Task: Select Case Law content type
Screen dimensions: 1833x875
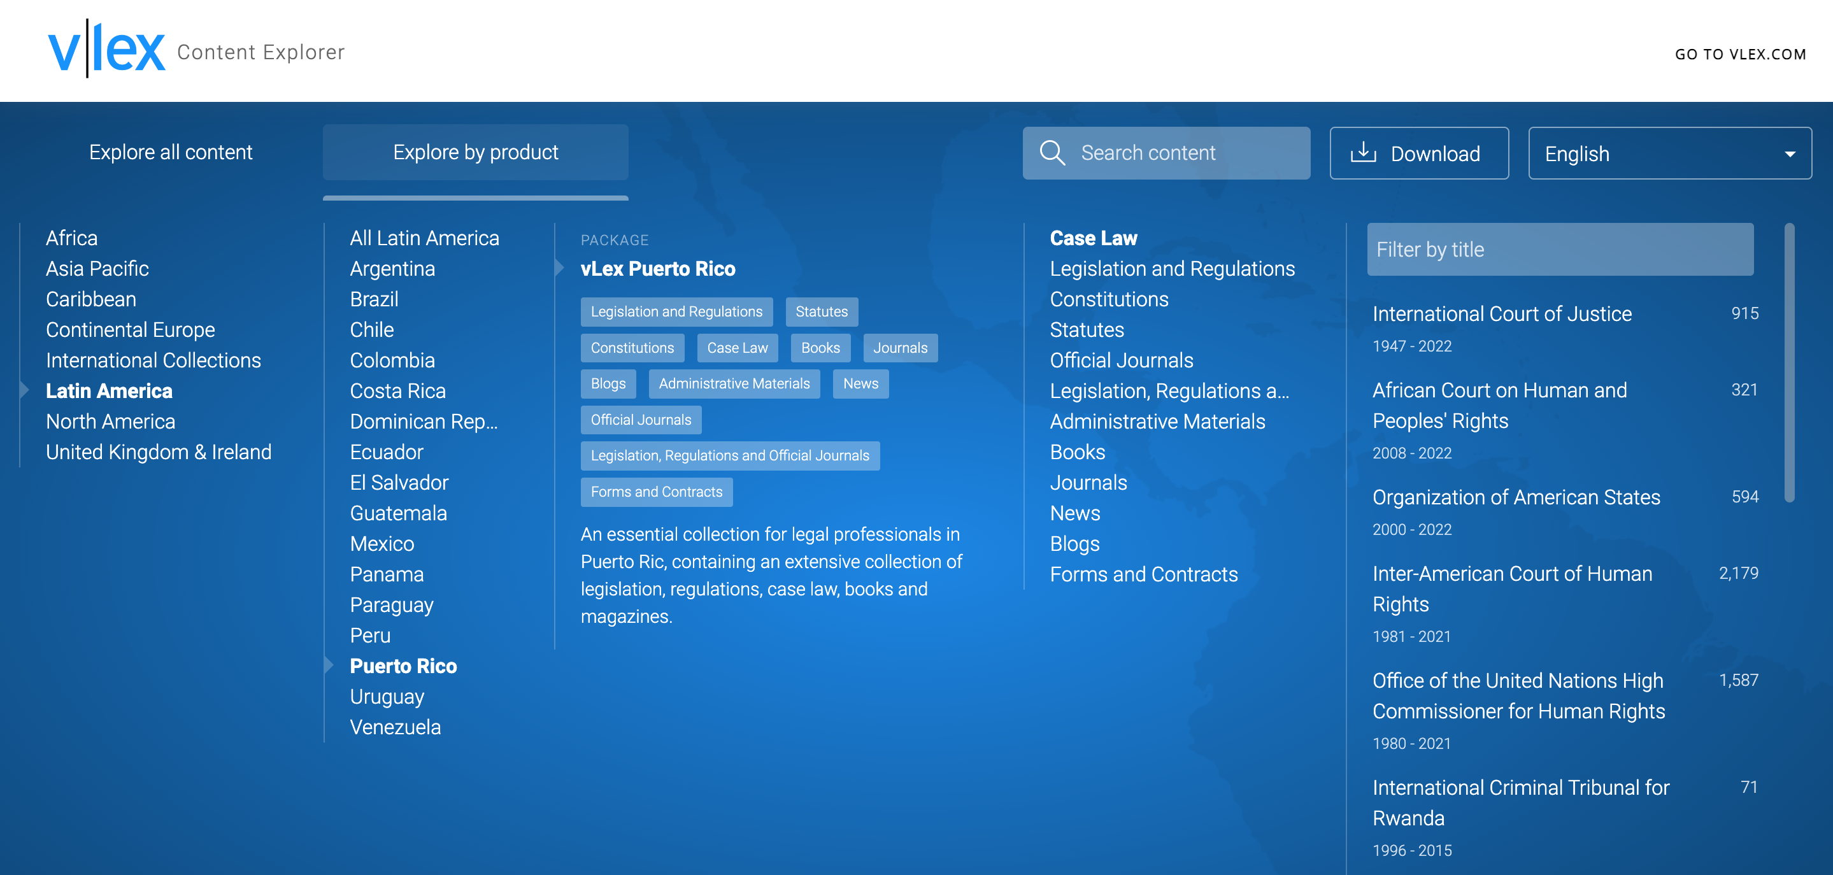Action: click(1094, 238)
